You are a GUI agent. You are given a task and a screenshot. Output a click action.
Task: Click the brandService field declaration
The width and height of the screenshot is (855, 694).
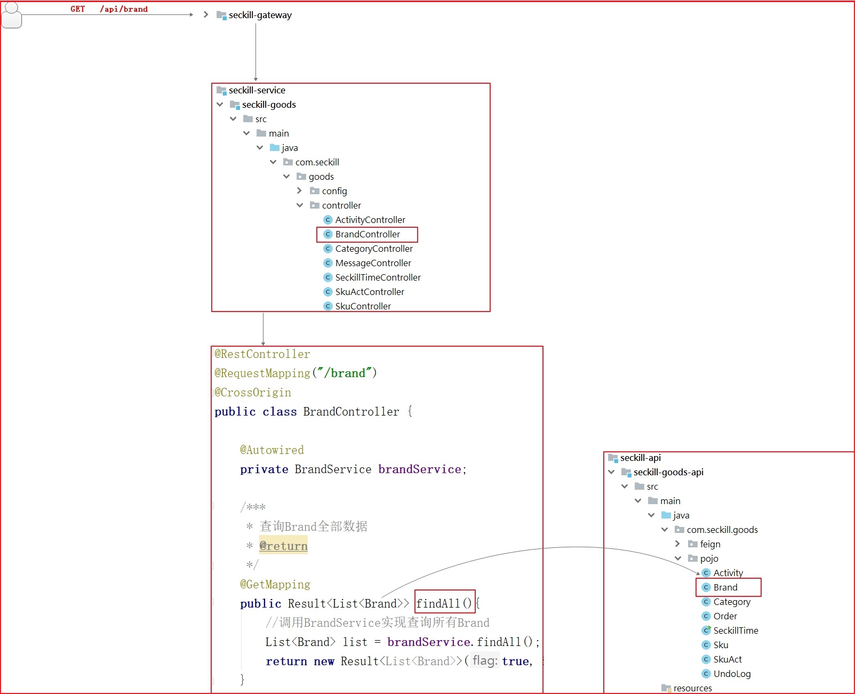[x=419, y=469]
